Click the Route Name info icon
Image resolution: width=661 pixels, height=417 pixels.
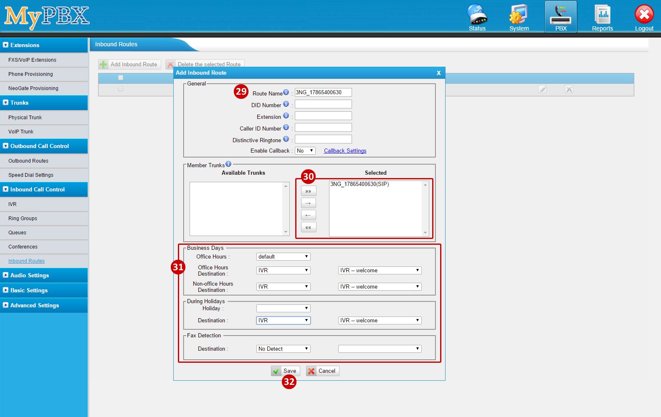click(x=286, y=93)
